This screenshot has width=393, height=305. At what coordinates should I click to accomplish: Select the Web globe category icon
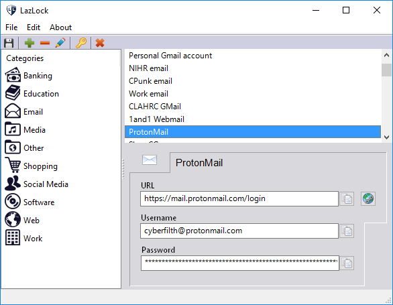[13, 219]
